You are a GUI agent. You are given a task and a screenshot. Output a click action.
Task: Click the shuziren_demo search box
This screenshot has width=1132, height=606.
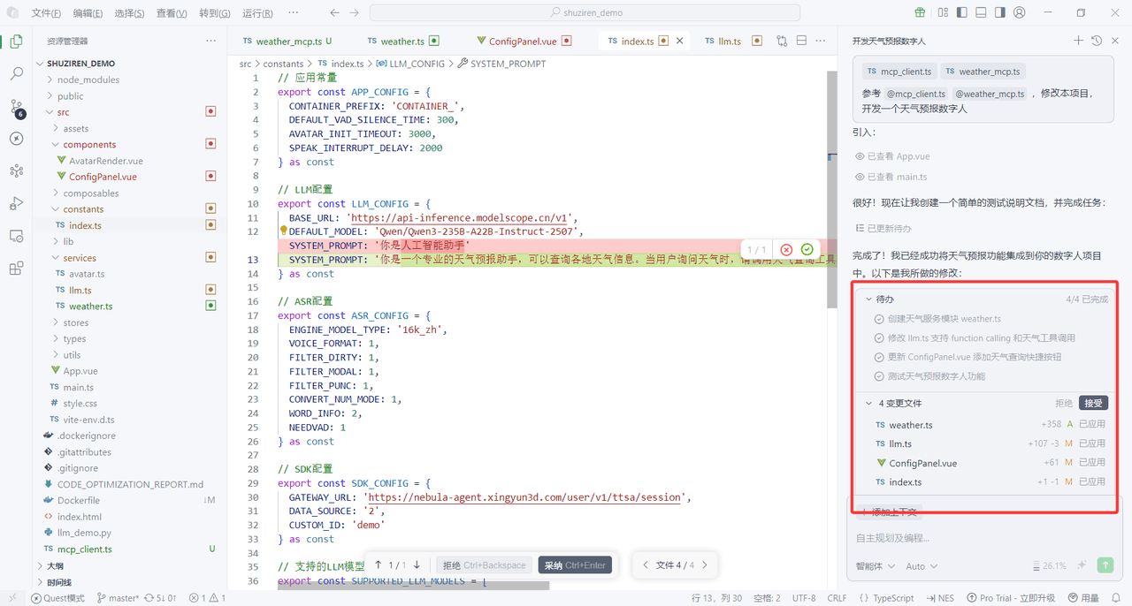(585, 13)
